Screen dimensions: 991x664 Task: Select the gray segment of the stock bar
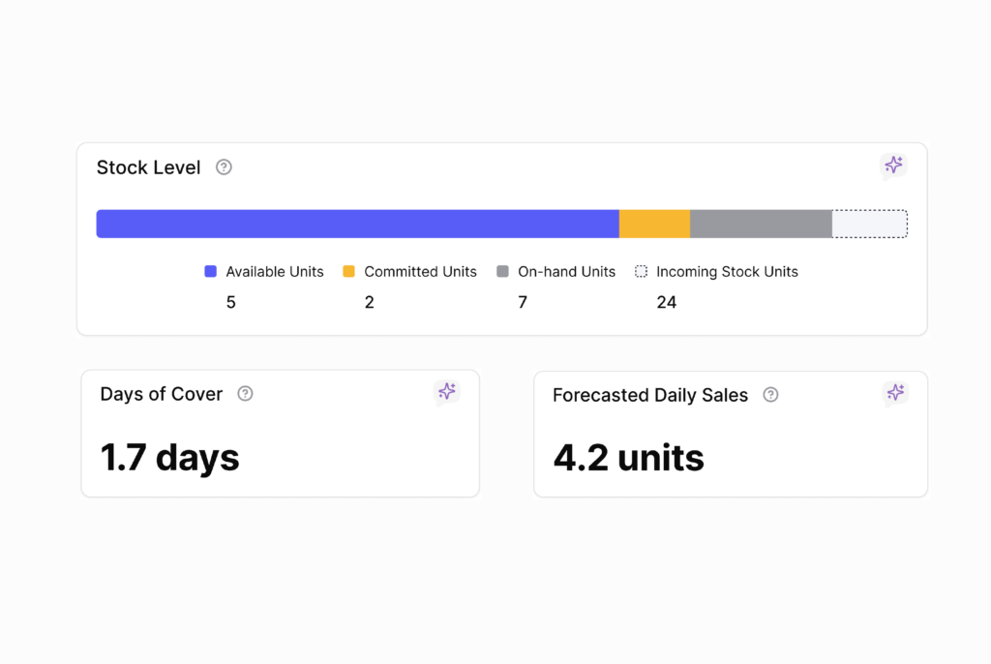[x=761, y=224]
